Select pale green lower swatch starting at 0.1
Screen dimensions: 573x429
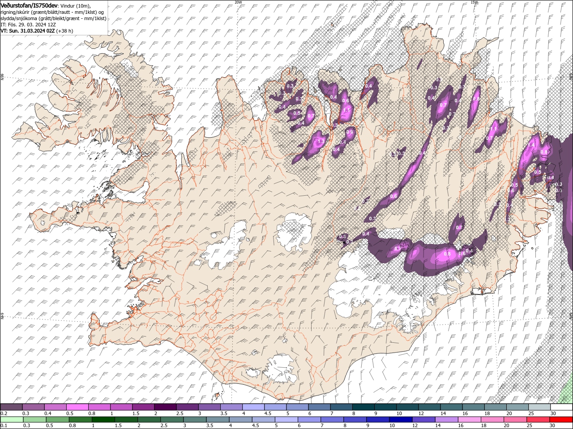point(12,420)
